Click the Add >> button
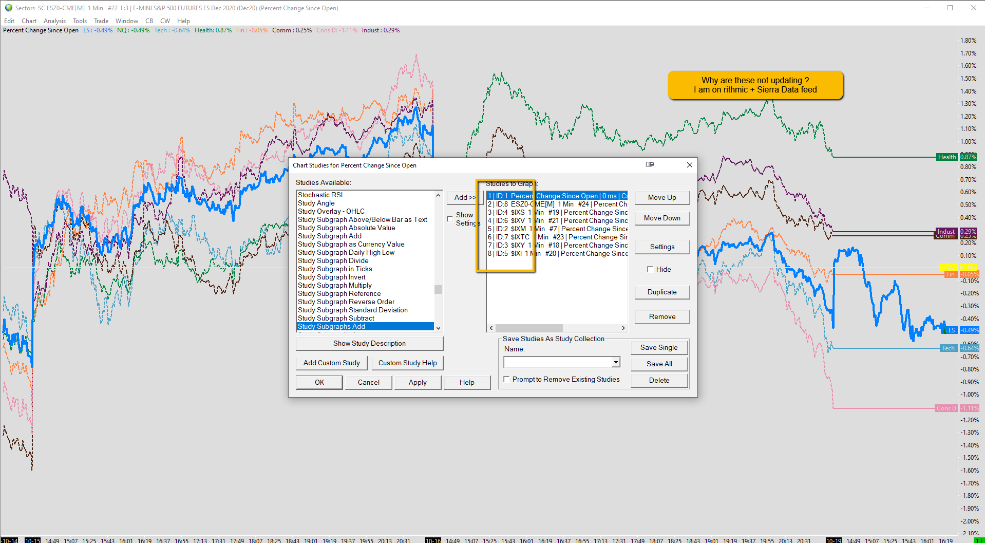The height and width of the screenshot is (543, 985). pos(464,197)
